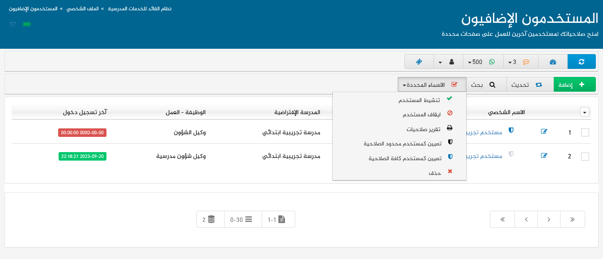
Task: Tick the checkbox for user row 1
Action: tap(585, 132)
